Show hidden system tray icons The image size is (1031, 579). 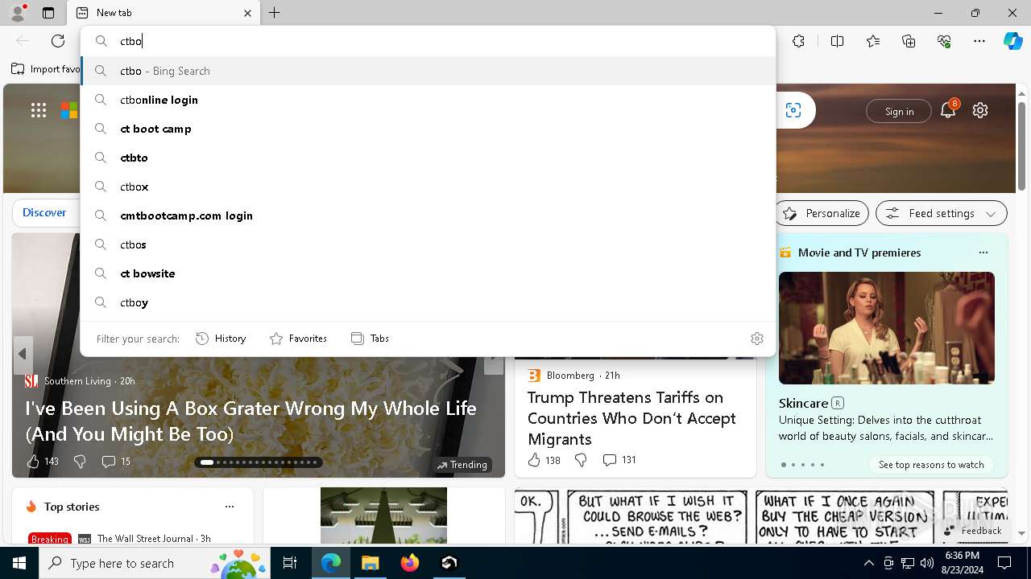[868, 563]
